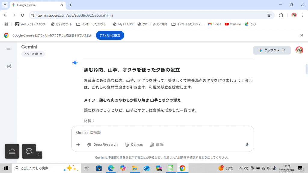Open the 2.5 Flash model dropdown
Image resolution: width=308 pixels, height=173 pixels.
33,54
